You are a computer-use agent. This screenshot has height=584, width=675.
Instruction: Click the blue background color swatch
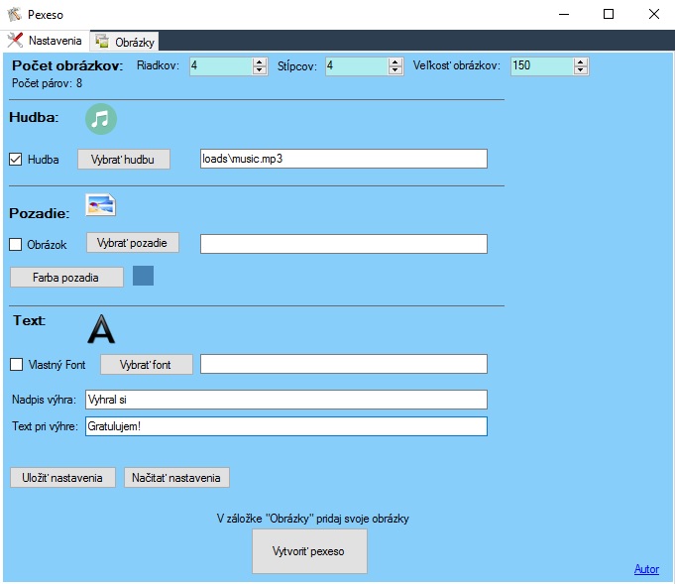143,276
